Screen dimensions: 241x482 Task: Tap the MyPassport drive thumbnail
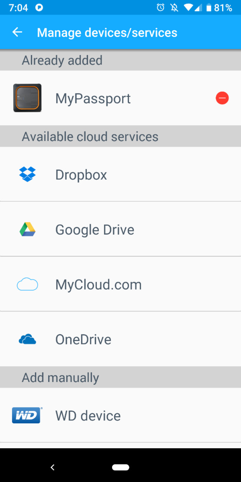click(27, 98)
